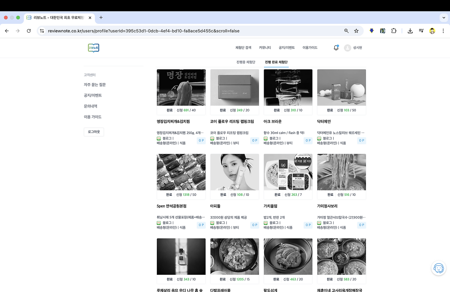450x292 pixels.
Task: Open the 아피돌 model thumbnail
Action: (x=234, y=172)
